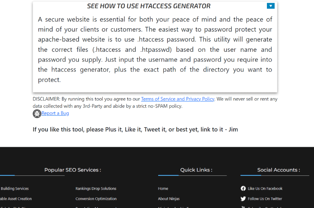Screen dimensions: 314x208
Task: Open the About Ninjas link
Action: [x=169, y=199]
